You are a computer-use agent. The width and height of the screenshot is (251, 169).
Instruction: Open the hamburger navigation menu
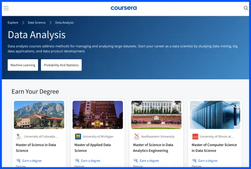tap(6, 8)
